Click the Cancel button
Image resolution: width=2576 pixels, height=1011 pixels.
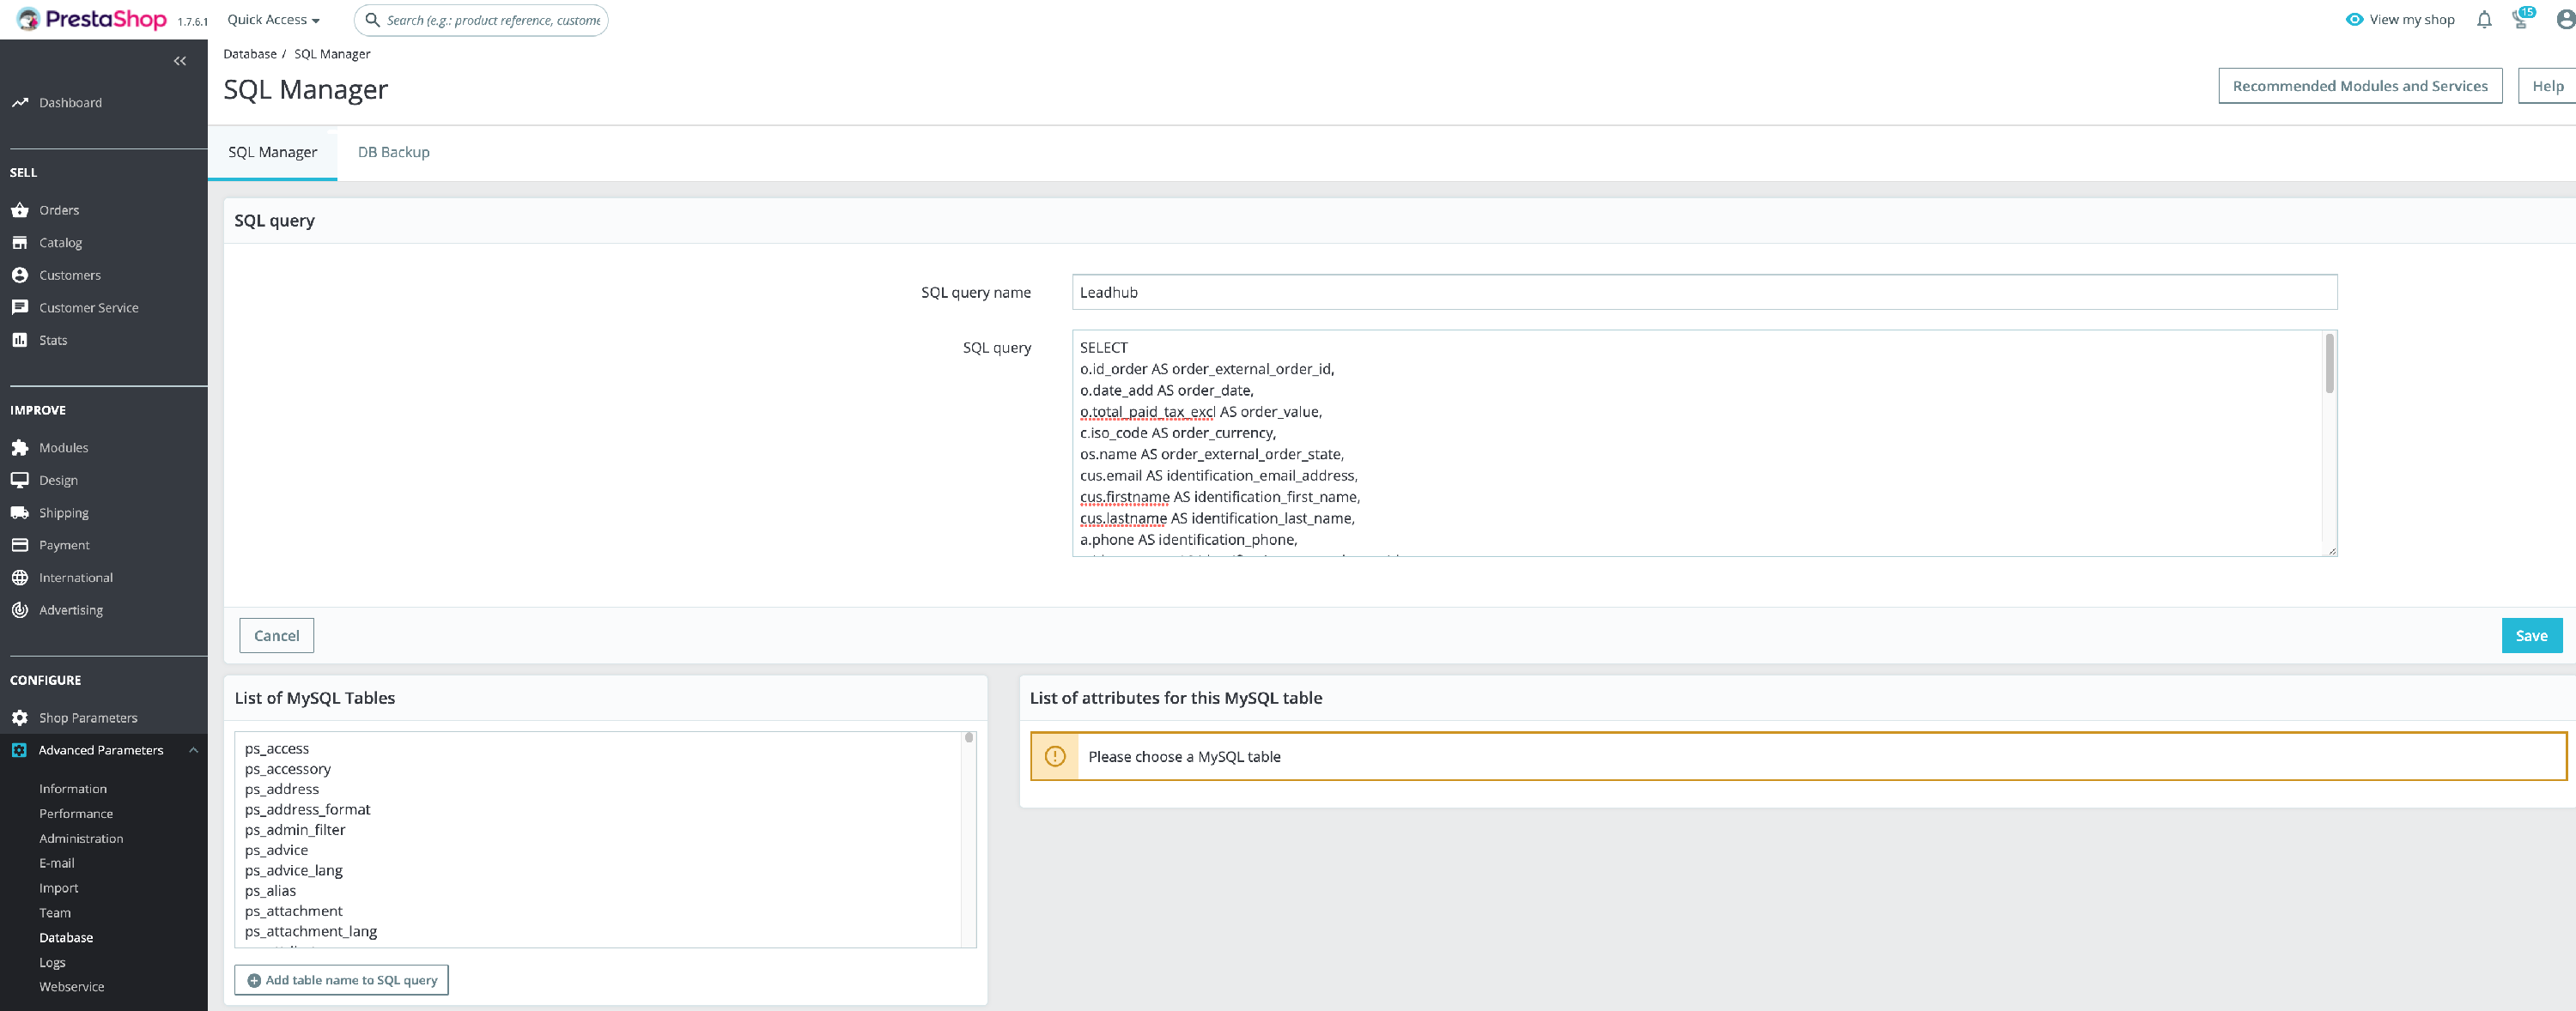point(276,635)
